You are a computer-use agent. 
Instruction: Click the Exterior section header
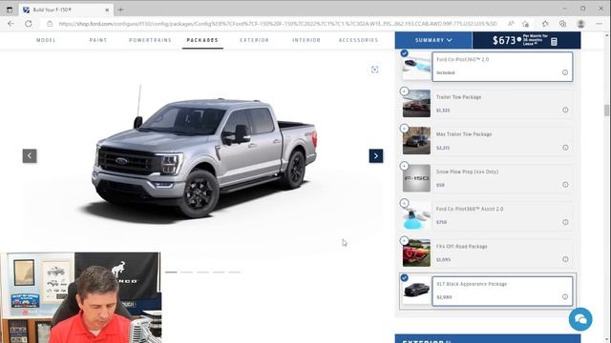488,339
